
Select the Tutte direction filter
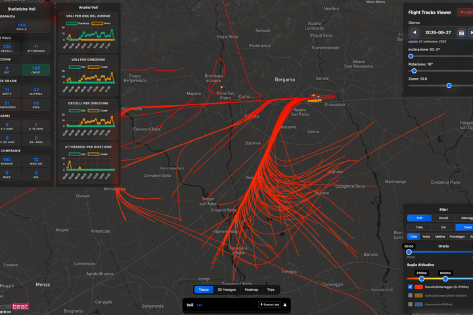(x=419, y=227)
